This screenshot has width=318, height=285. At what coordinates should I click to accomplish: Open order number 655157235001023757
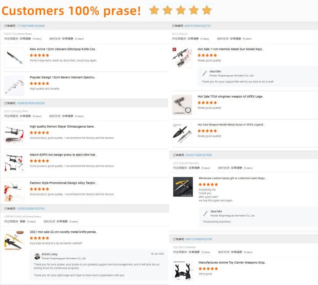[198, 26]
